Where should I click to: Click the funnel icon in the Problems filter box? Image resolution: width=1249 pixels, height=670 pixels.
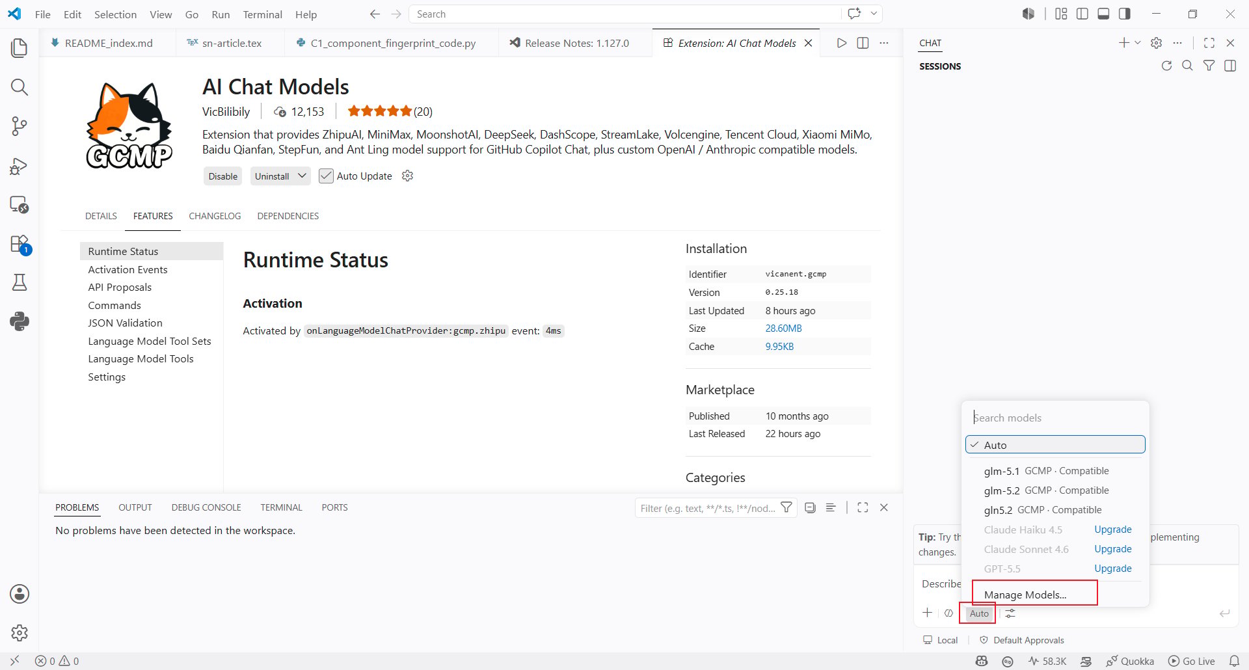(786, 507)
